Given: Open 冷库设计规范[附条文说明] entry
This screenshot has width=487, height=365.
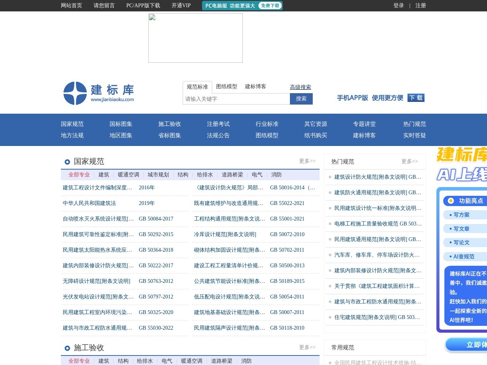Looking at the screenshot, I should tap(225, 235).
